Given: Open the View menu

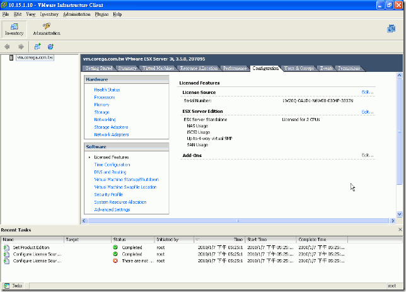Looking at the screenshot, I should (30, 15).
